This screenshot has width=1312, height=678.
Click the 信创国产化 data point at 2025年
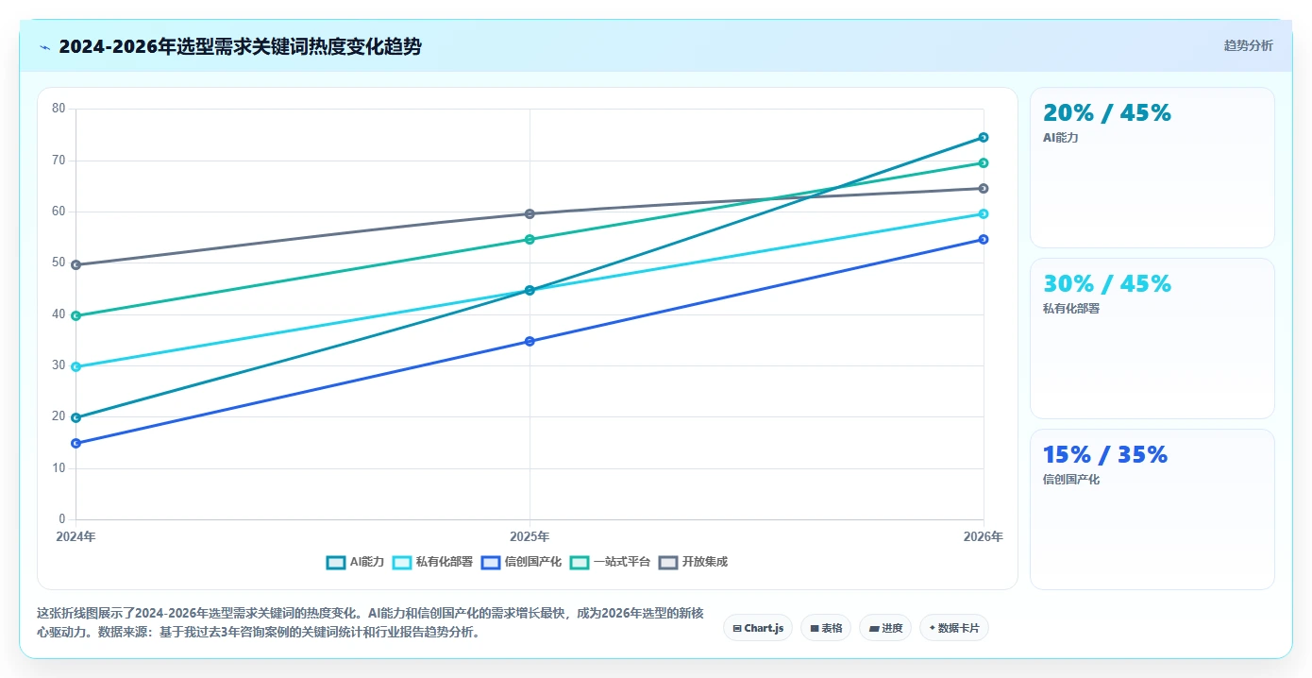pyautogui.click(x=530, y=342)
